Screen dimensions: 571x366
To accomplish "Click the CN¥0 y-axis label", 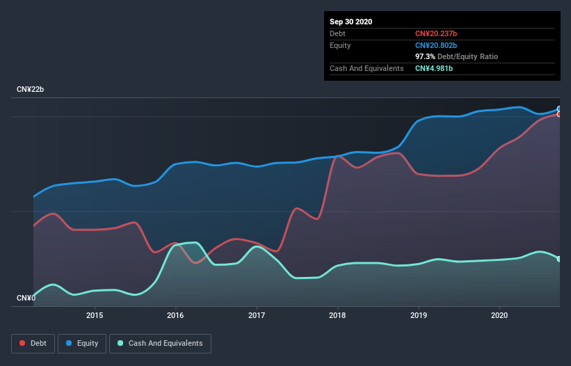I will 26,298.
